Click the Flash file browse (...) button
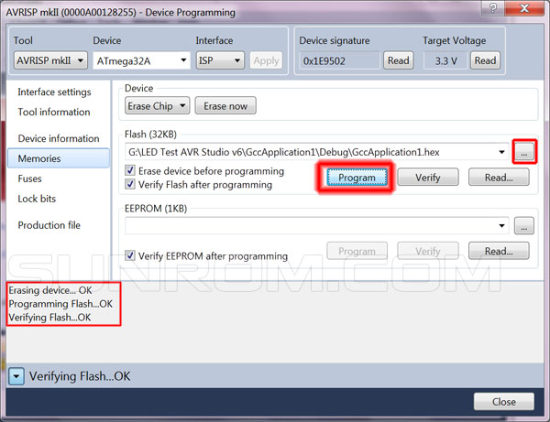Image resolution: width=550 pixels, height=422 pixels. 522,153
